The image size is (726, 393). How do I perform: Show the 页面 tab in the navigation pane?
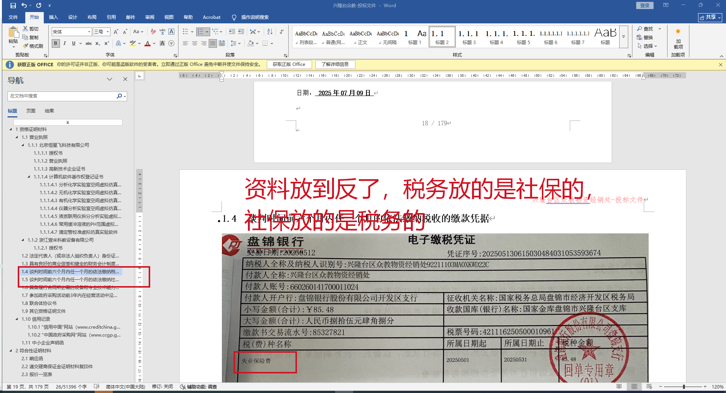31,111
